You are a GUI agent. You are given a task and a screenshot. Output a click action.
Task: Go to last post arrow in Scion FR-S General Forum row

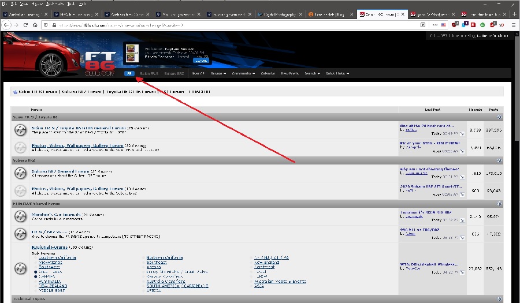tap(463, 133)
